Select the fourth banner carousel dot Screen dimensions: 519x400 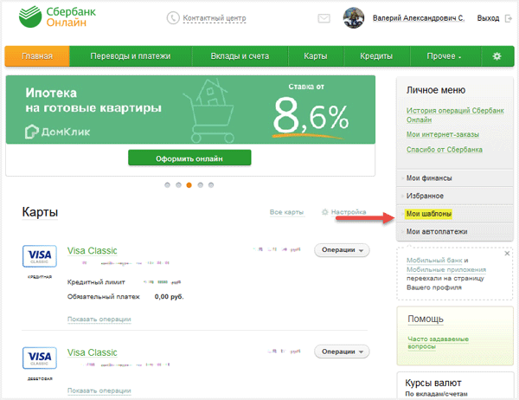pyautogui.click(x=201, y=185)
